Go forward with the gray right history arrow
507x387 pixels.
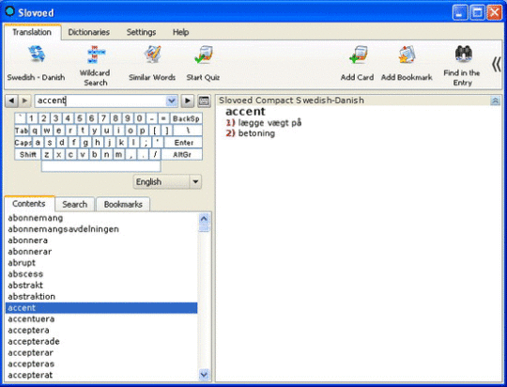click(x=24, y=101)
